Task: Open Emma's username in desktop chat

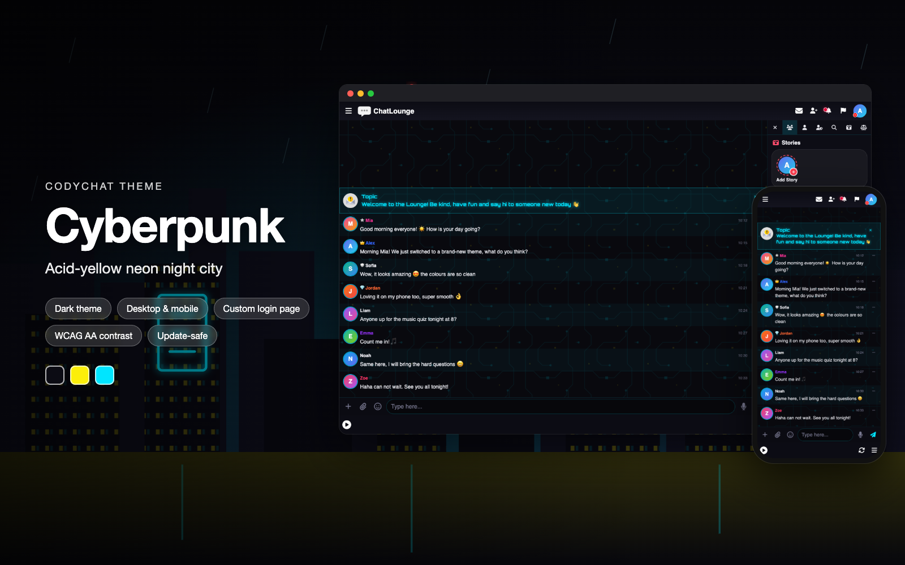Action: 367,333
